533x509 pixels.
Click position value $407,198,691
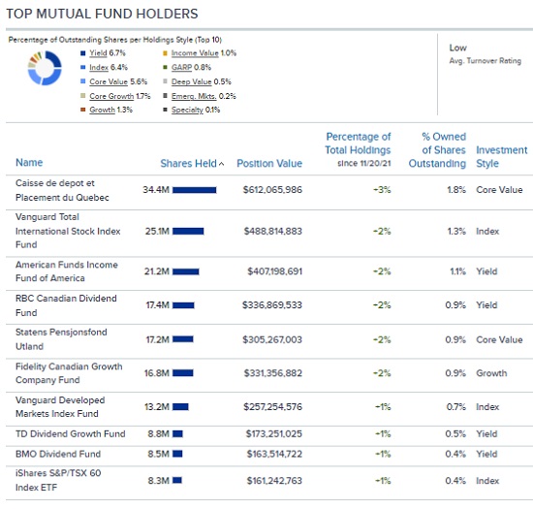(x=274, y=271)
